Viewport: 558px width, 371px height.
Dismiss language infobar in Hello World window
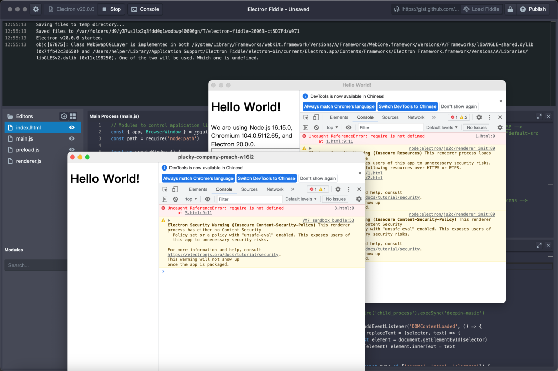[500, 101]
